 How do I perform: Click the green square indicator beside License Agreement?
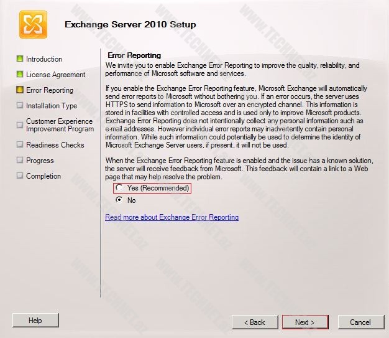point(20,75)
